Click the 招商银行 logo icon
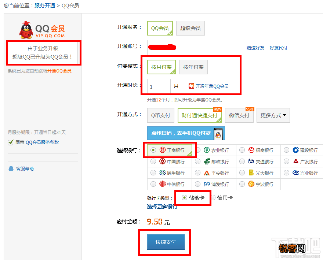323x260 pixels. [251, 150]
